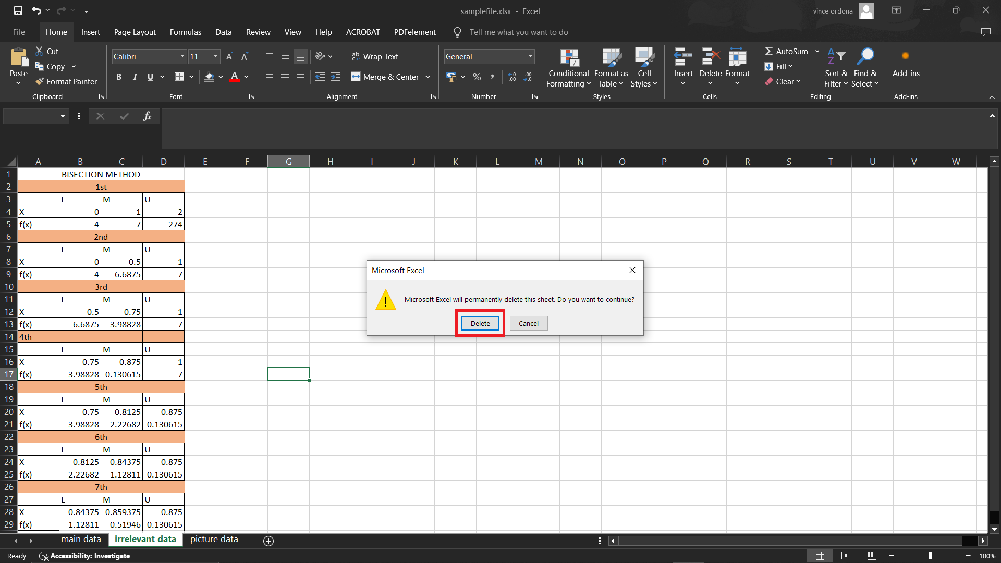Viewport: 1001px width, 563px height.
Task: Confirm sheet deletion with Delete button
Action: pyautogui.click(x=479, y=323)
